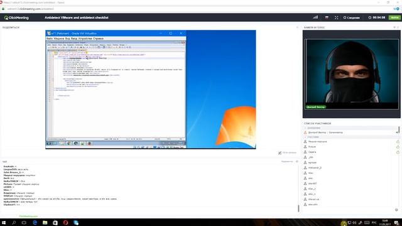Open the Устройства menu in VirtualBox window
The image size is (402, 226).
pyautogui.click(x=85, y=38)
